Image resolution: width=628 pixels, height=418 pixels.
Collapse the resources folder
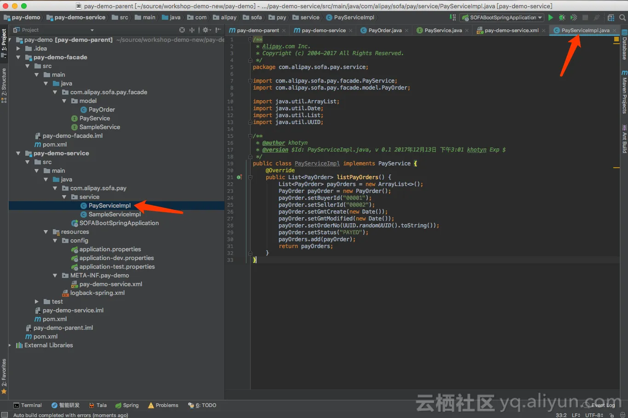pos(46,232)
